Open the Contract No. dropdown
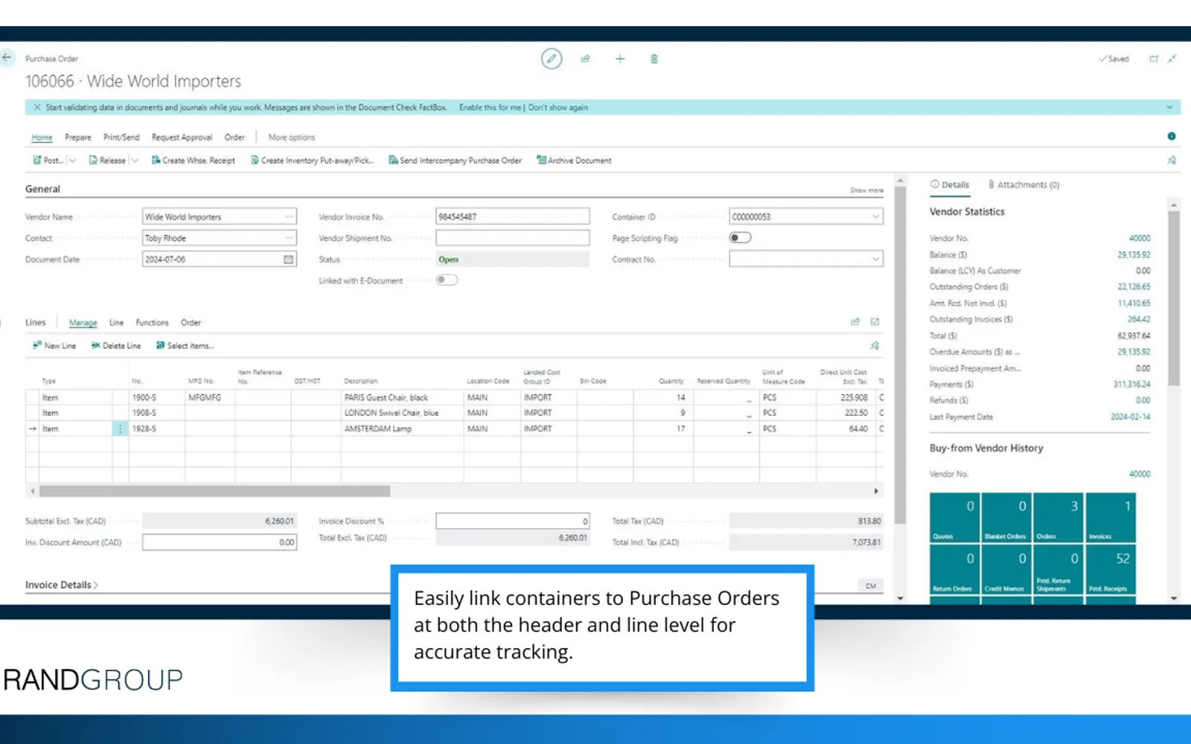Screen dimensions: 1191x744 [875, 259]
